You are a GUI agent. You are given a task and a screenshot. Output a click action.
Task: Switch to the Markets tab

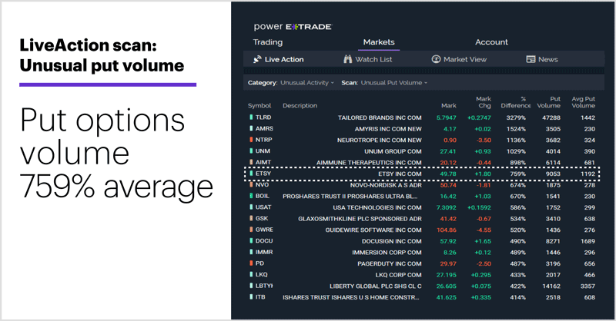tap(379, 42)
